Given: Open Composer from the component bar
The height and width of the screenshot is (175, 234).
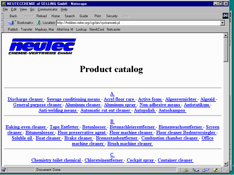Looking at the screenshot, I should pos(215,170).
